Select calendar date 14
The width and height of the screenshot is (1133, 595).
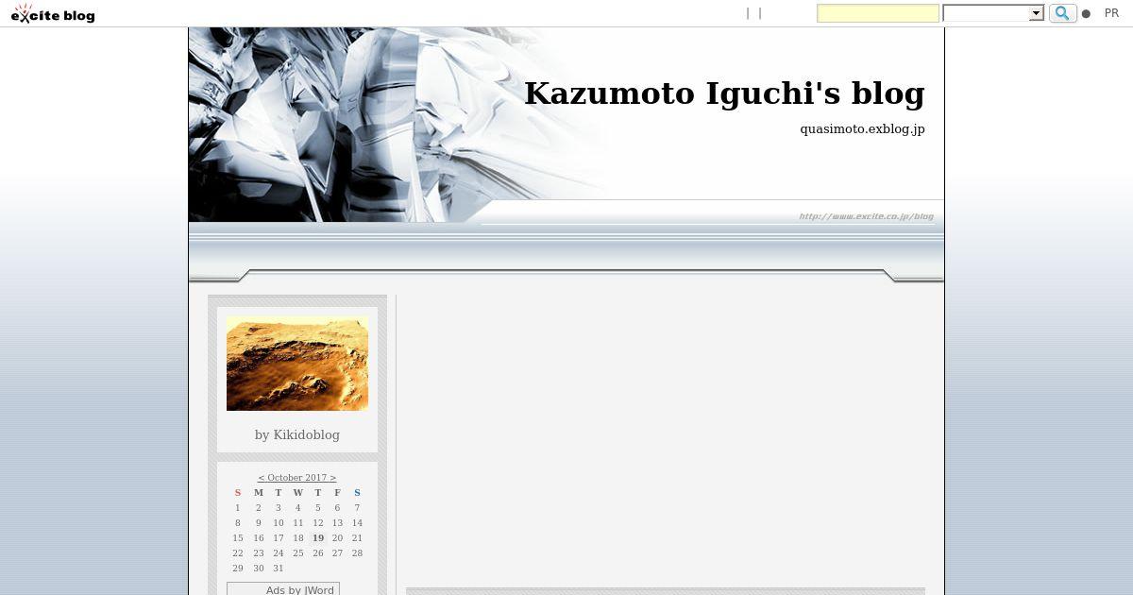point(357,523)
